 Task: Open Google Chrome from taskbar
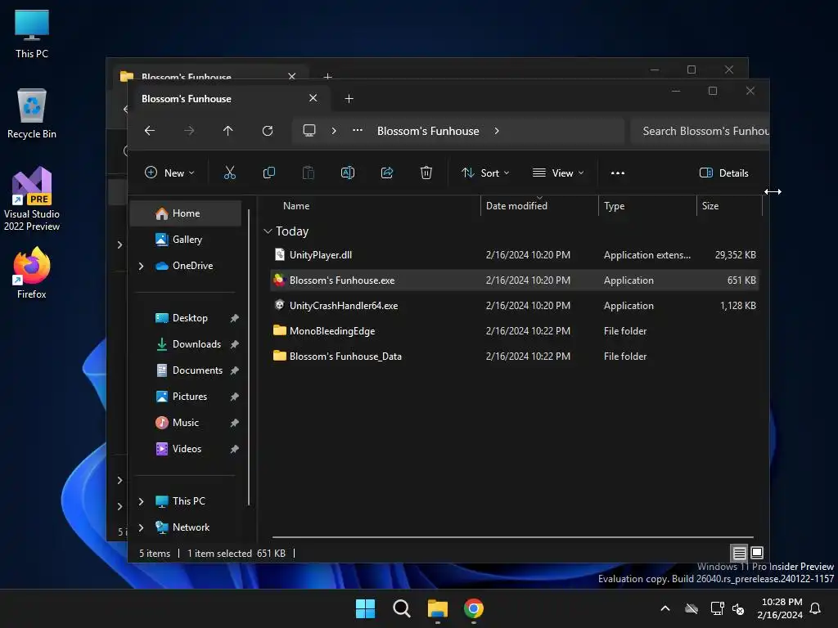pos(474,608)
